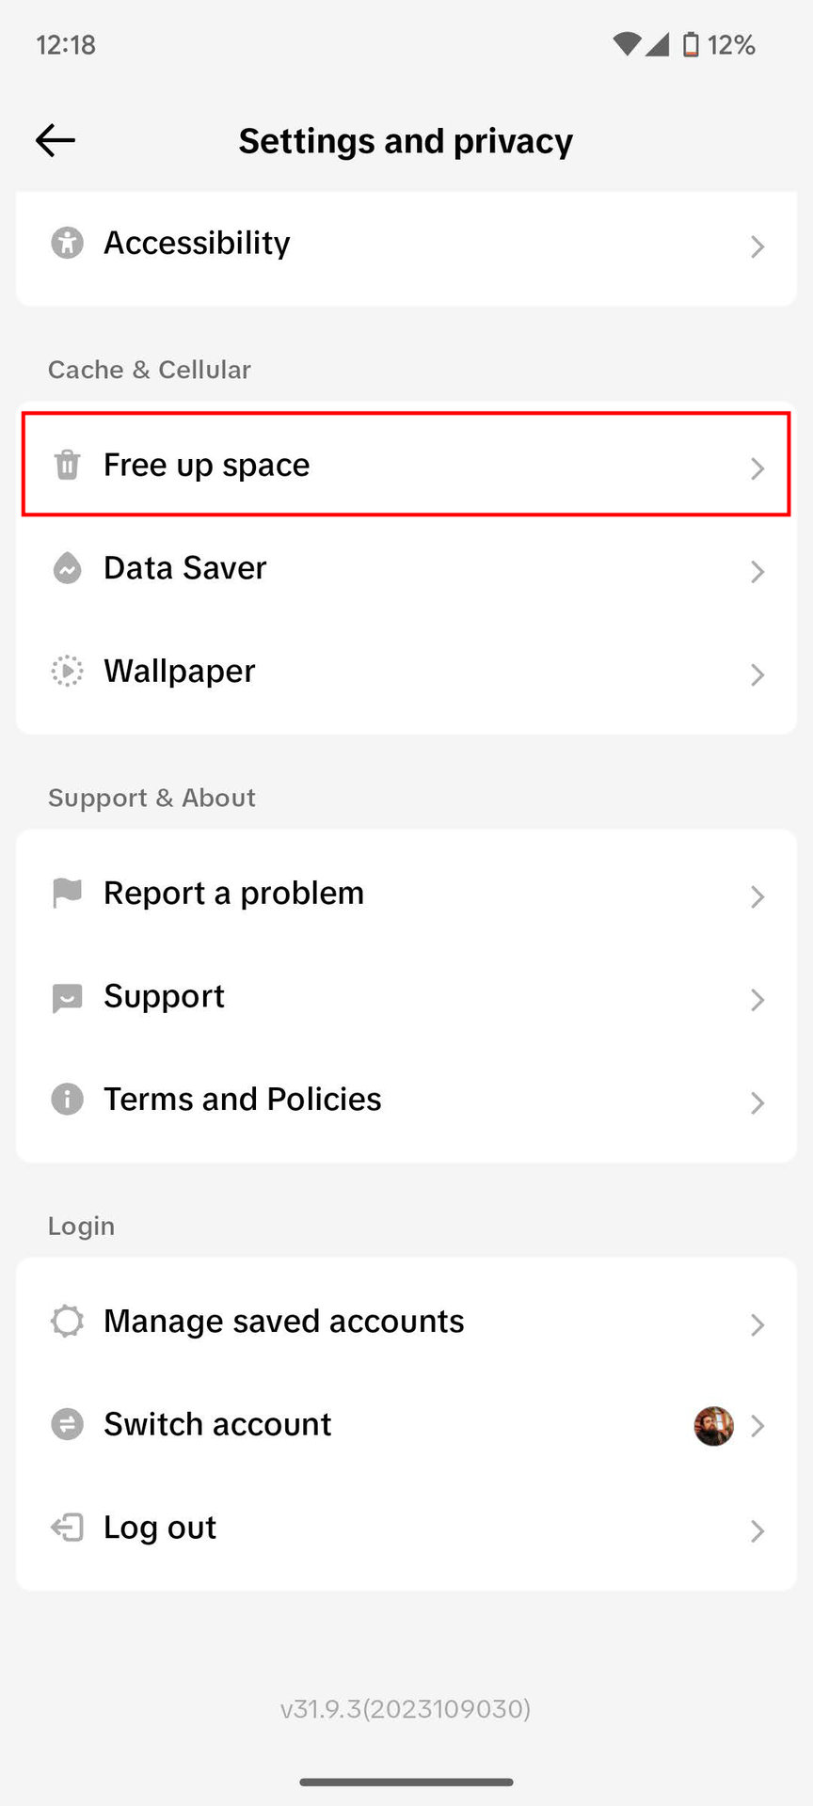
Task: Tap the Wallpaper dotted play icon
Action: click(x=67, y=672)
